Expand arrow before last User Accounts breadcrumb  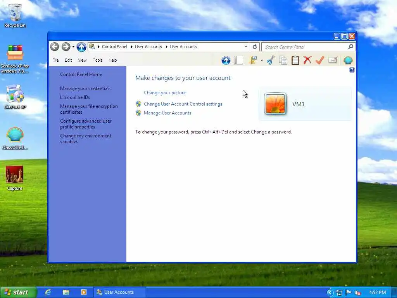pyautogui.click(x=166, y=47)
